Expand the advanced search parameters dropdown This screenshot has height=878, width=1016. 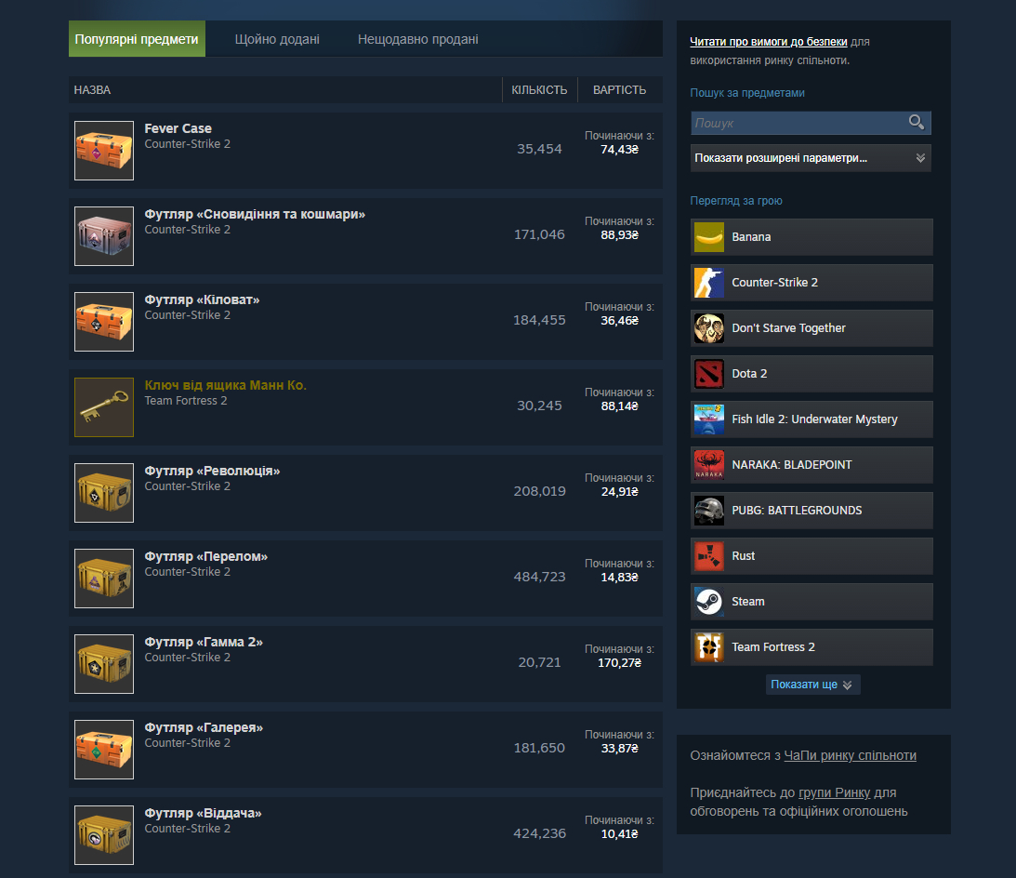click(x=811, y=158)
